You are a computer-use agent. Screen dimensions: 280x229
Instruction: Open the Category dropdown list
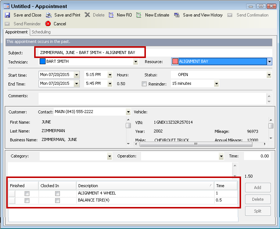click(110, 156)
